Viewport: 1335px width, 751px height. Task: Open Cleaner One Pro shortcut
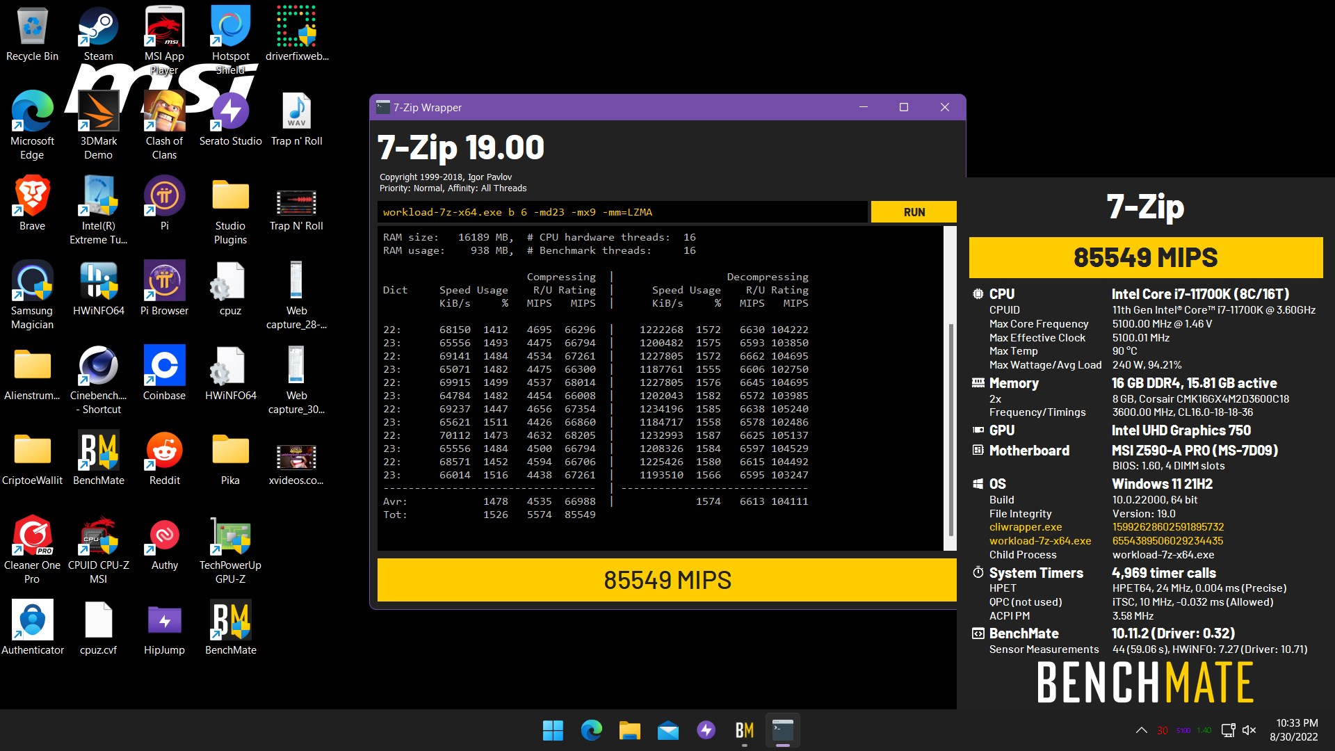pyautogui.click(x=32, y=549)
